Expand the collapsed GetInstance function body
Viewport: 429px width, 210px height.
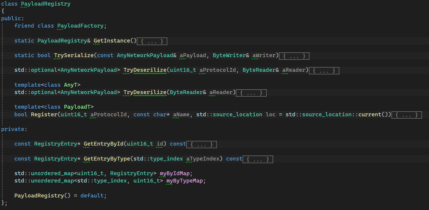[x=152, y=41]
